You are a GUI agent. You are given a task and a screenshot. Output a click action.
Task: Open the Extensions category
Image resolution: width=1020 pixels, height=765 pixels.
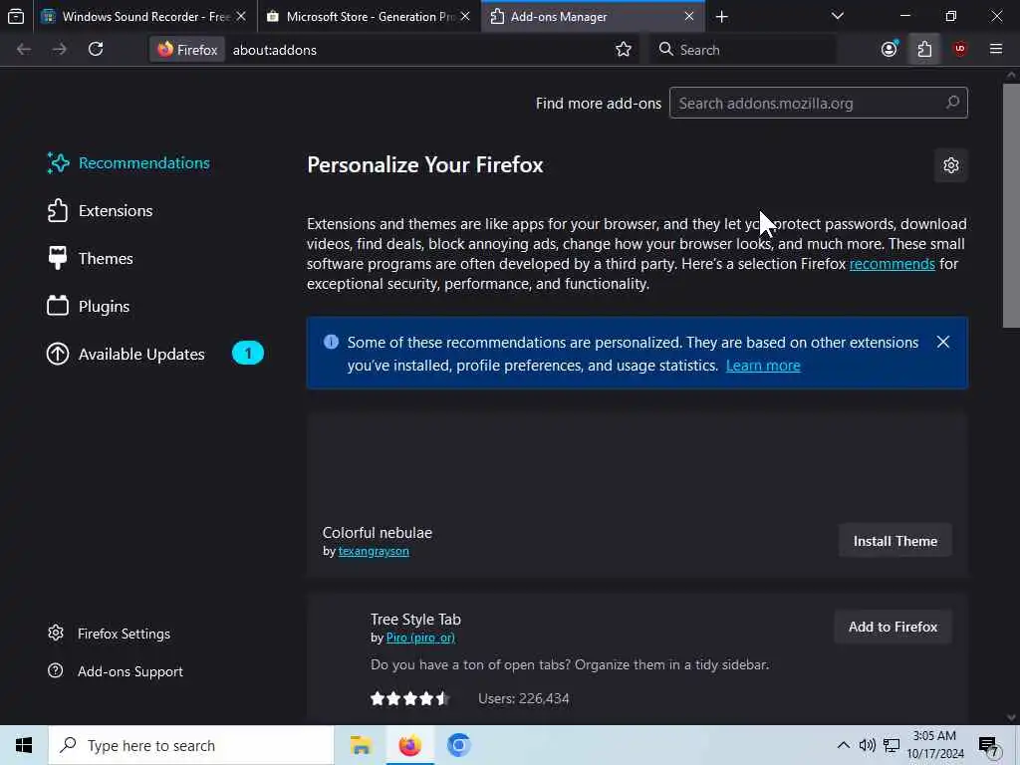(x=101, y=211)
